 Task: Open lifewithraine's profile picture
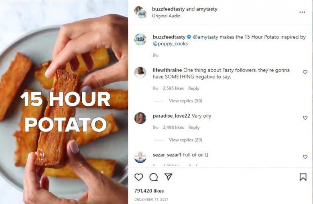click(x=140, y=72)
